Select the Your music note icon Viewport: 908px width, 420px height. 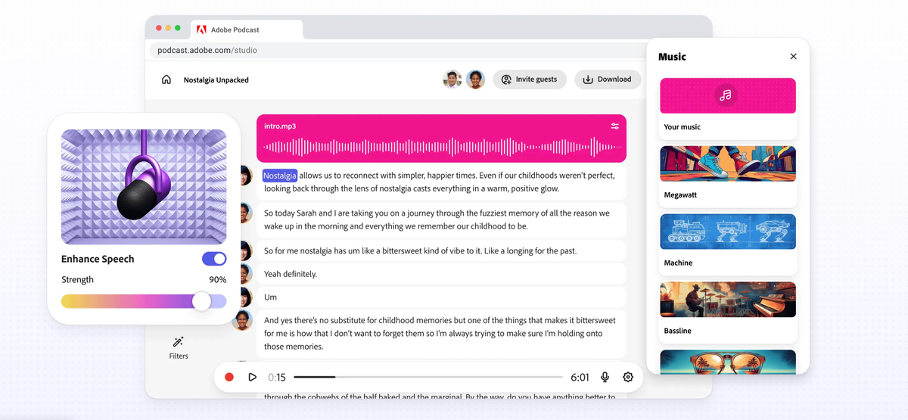pos(726,95)
